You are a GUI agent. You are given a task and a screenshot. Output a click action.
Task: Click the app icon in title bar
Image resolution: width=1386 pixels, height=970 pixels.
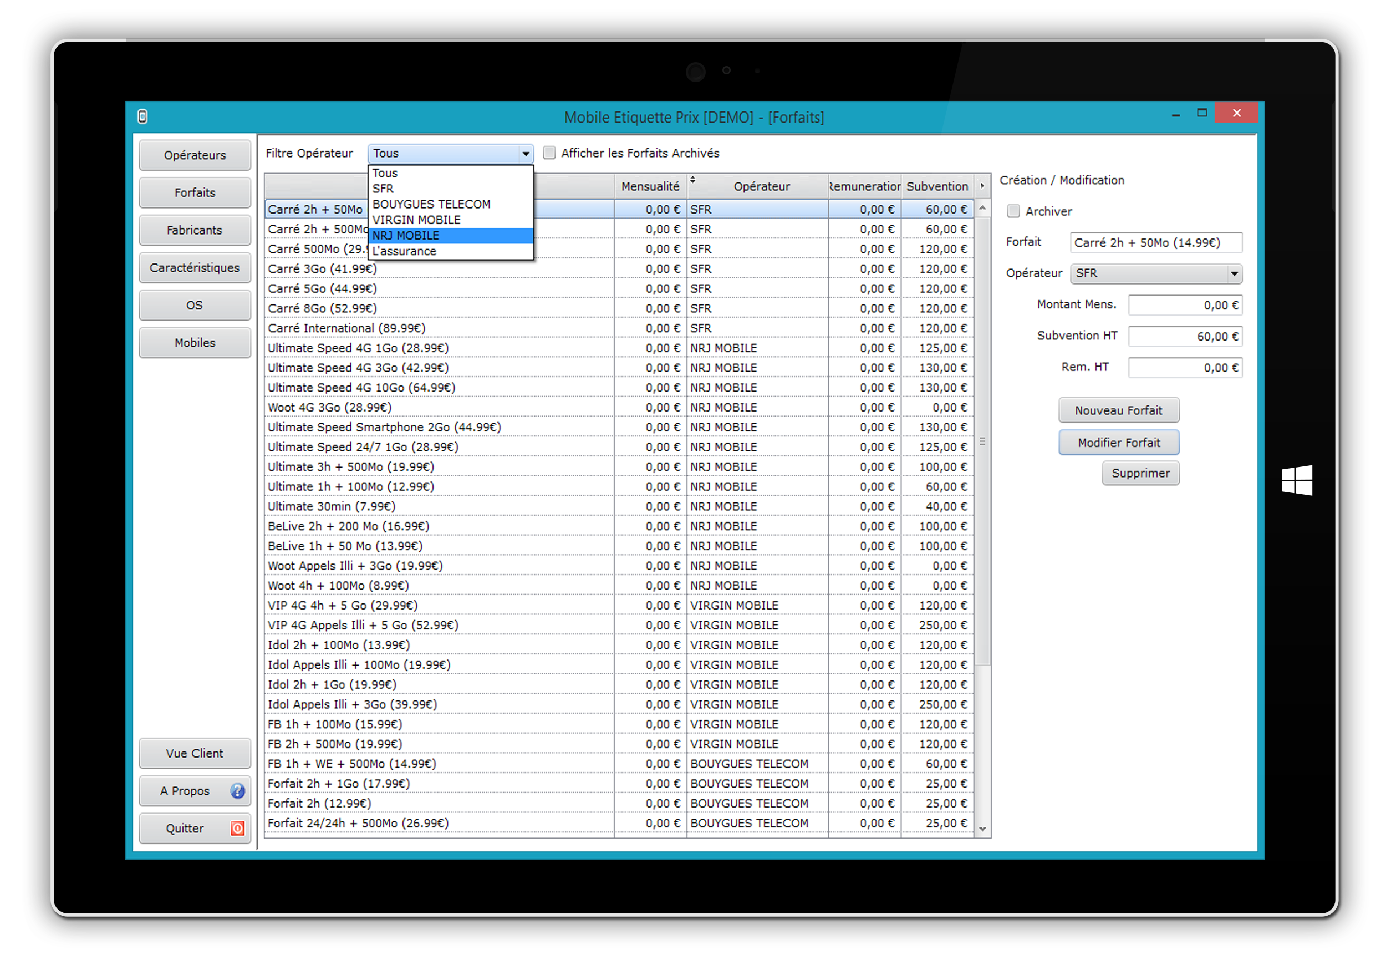(x=142, y=116)
